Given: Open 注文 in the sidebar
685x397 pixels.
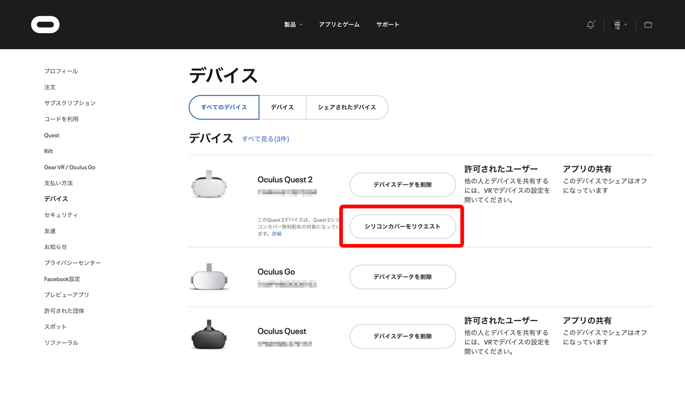Looking at the screenshot, I should click(x=50, y=87).
